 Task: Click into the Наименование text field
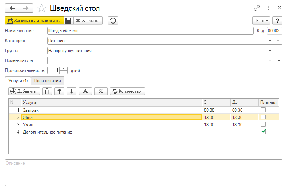coord(150,31)
